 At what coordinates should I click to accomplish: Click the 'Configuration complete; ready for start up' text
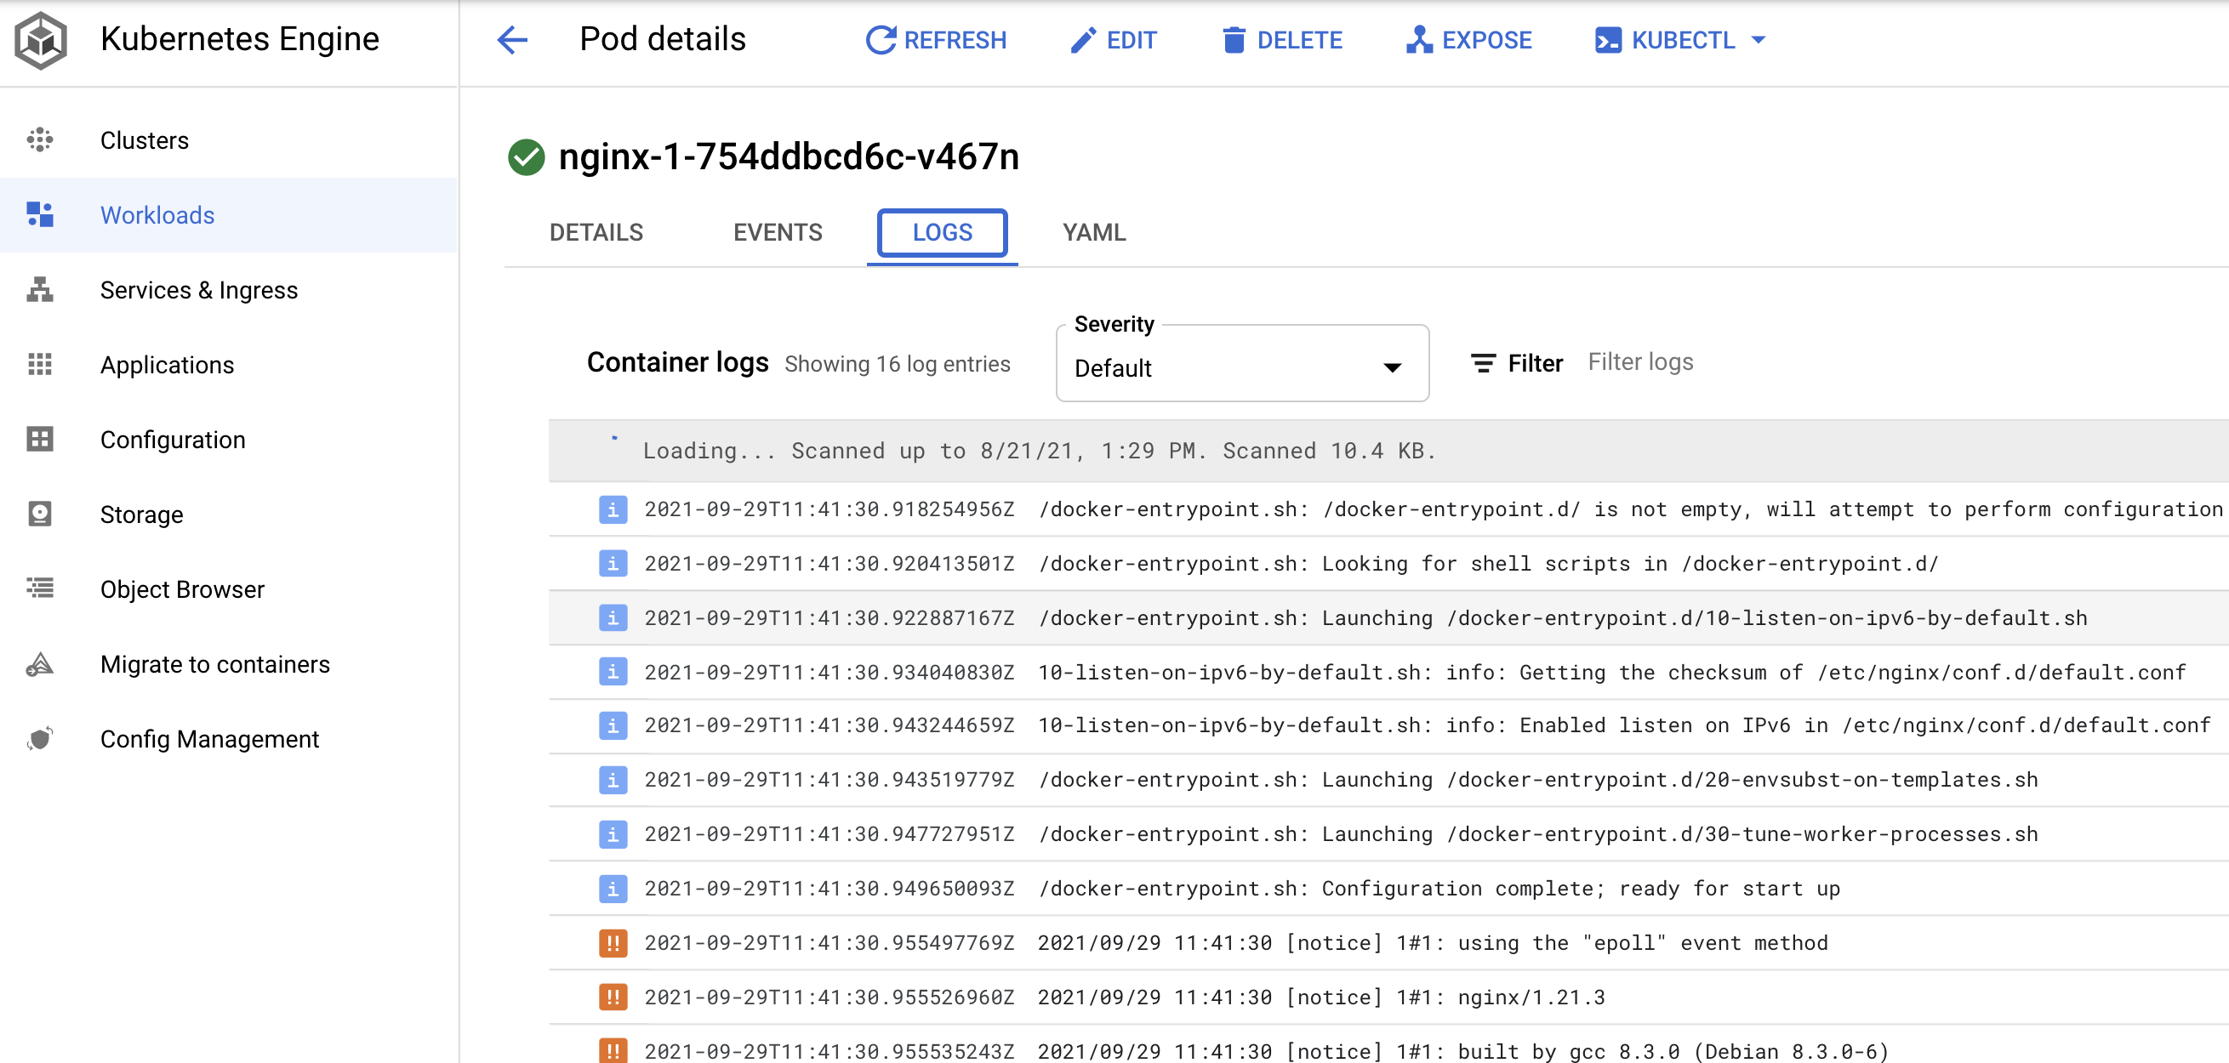click(x=1581, y=890)
